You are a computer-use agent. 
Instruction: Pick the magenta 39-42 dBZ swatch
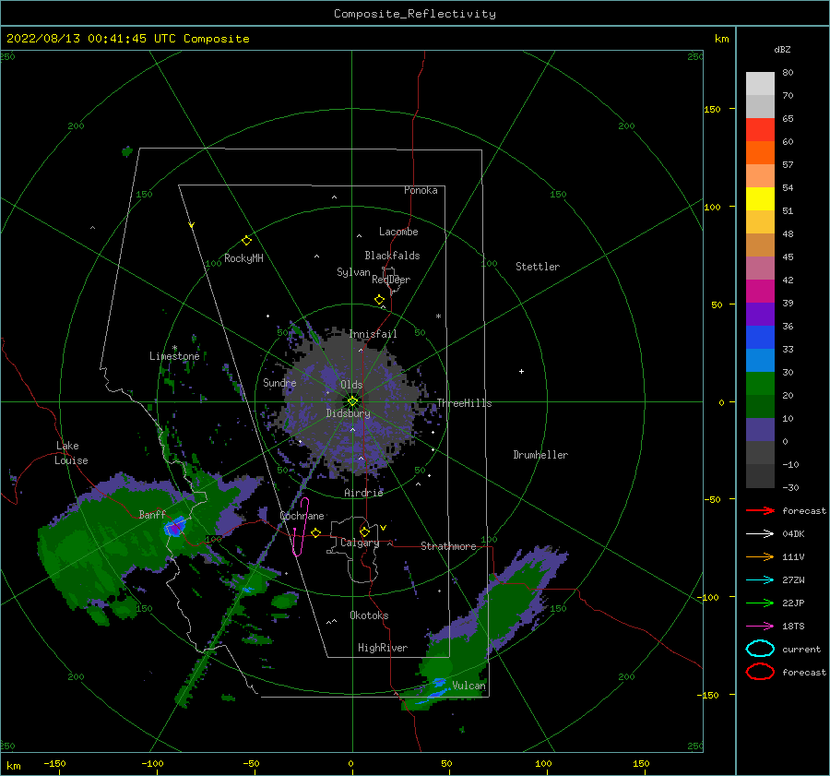[x=760, y=291]
